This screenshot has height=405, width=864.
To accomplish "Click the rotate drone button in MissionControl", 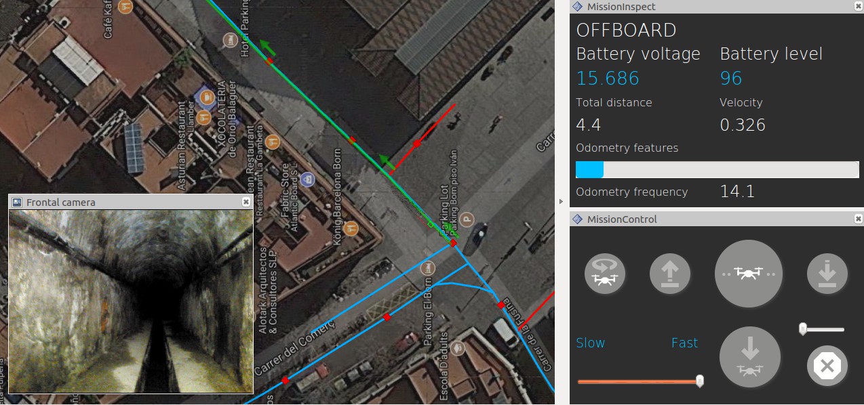I will click(604, 274).
